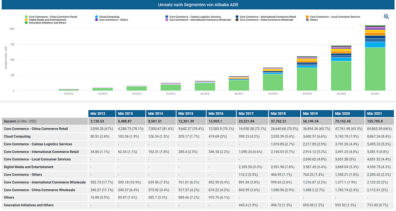Select the Mär 2021 column header
396x211 pixels.
379,114
